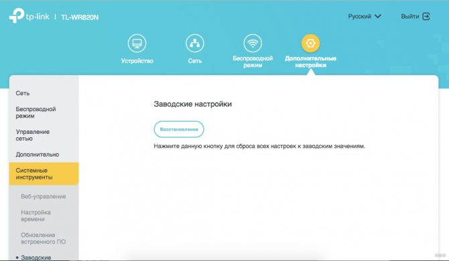Open the Беспроводной режим Wi-Fi icon

253,43
